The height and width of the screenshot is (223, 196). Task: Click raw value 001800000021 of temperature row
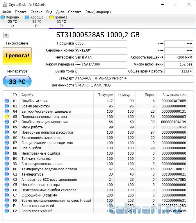coord(174,174)
